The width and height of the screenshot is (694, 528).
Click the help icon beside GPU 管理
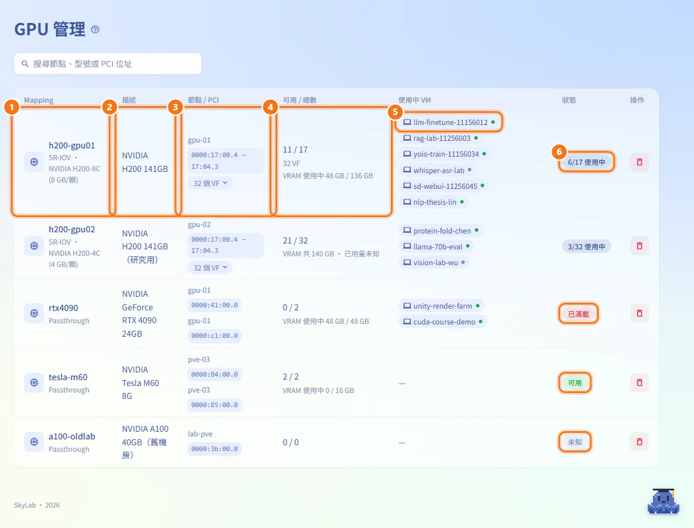point(95,30)
